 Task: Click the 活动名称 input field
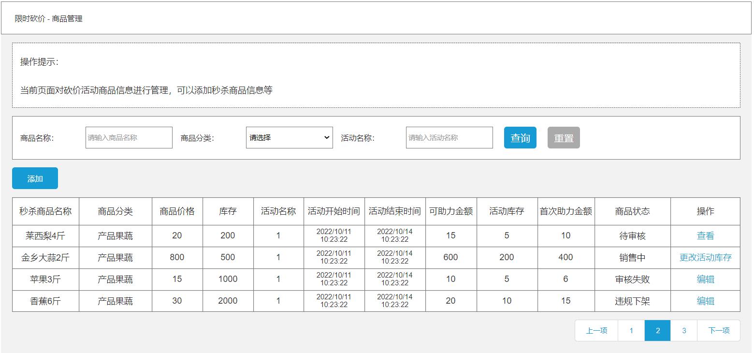click(449, 137)
